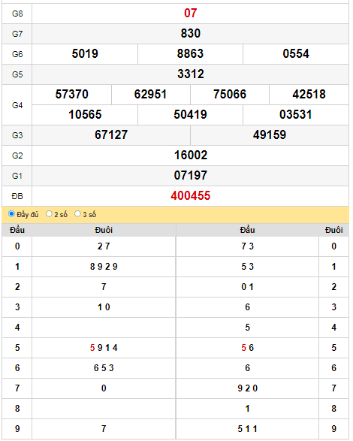Select the 3 số radio option
Screen dimensions: 353x441
tap(77, 214)
